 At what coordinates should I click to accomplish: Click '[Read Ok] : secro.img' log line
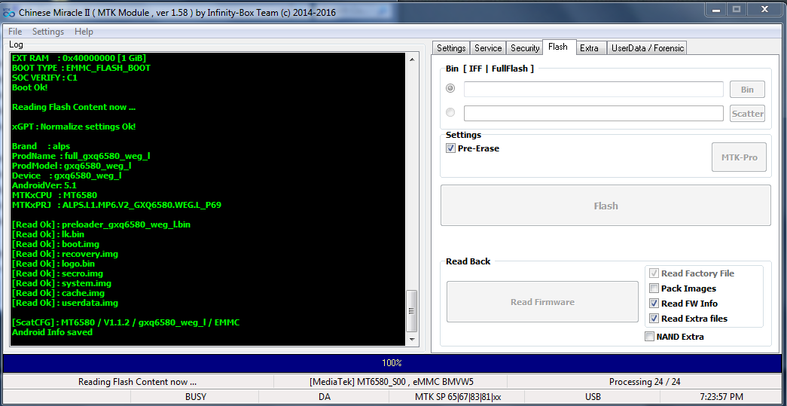58,273
